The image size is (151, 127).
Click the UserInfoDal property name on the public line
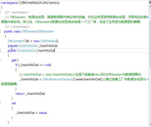pos(46,51)
